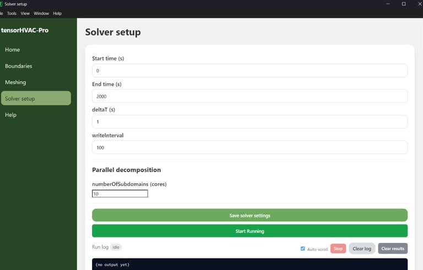Image resolution: width=423 pixels, height=270 pixels.
Task: Open the Window menu
Action: coord(41,13)
